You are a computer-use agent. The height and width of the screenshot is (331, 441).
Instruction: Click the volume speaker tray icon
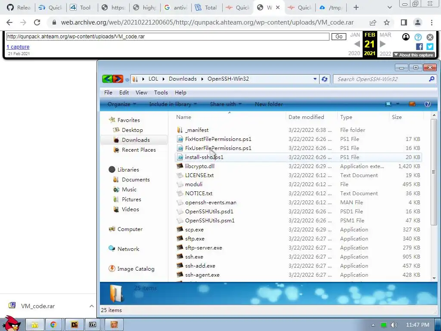[x=394, y=325]
